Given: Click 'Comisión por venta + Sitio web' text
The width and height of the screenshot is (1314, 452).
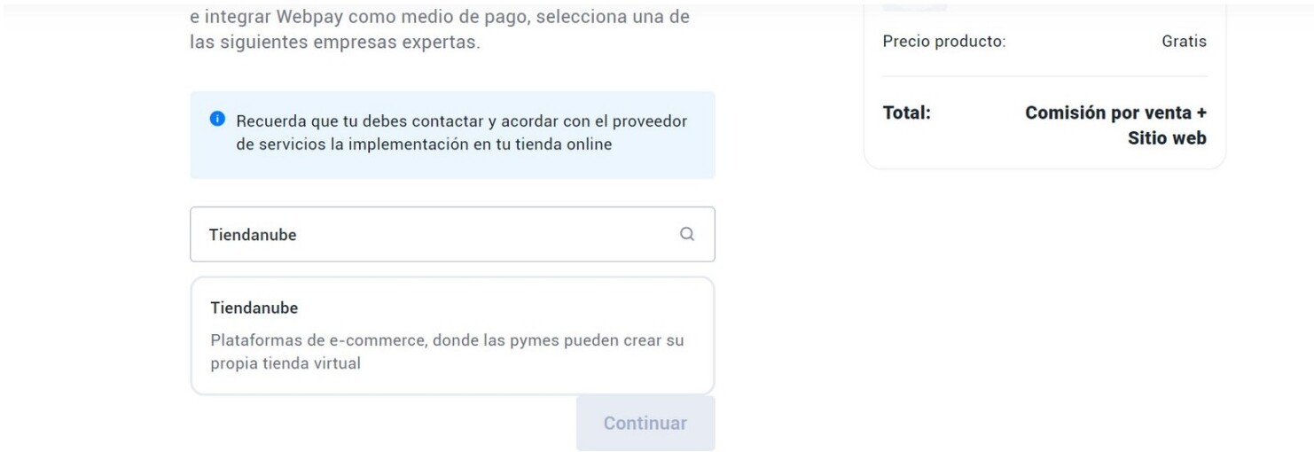Looking at the screenshot, I should tap(1116, 126).
